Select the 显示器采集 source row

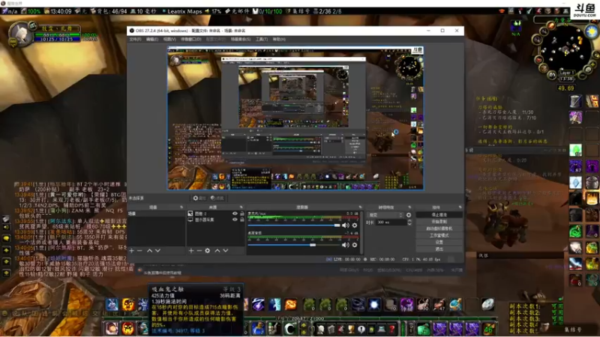click(216, 219)
